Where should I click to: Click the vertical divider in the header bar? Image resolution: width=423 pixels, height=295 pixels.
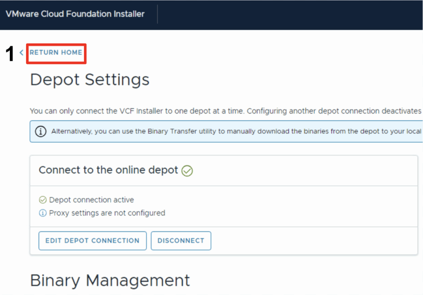(x=157, y=14)
